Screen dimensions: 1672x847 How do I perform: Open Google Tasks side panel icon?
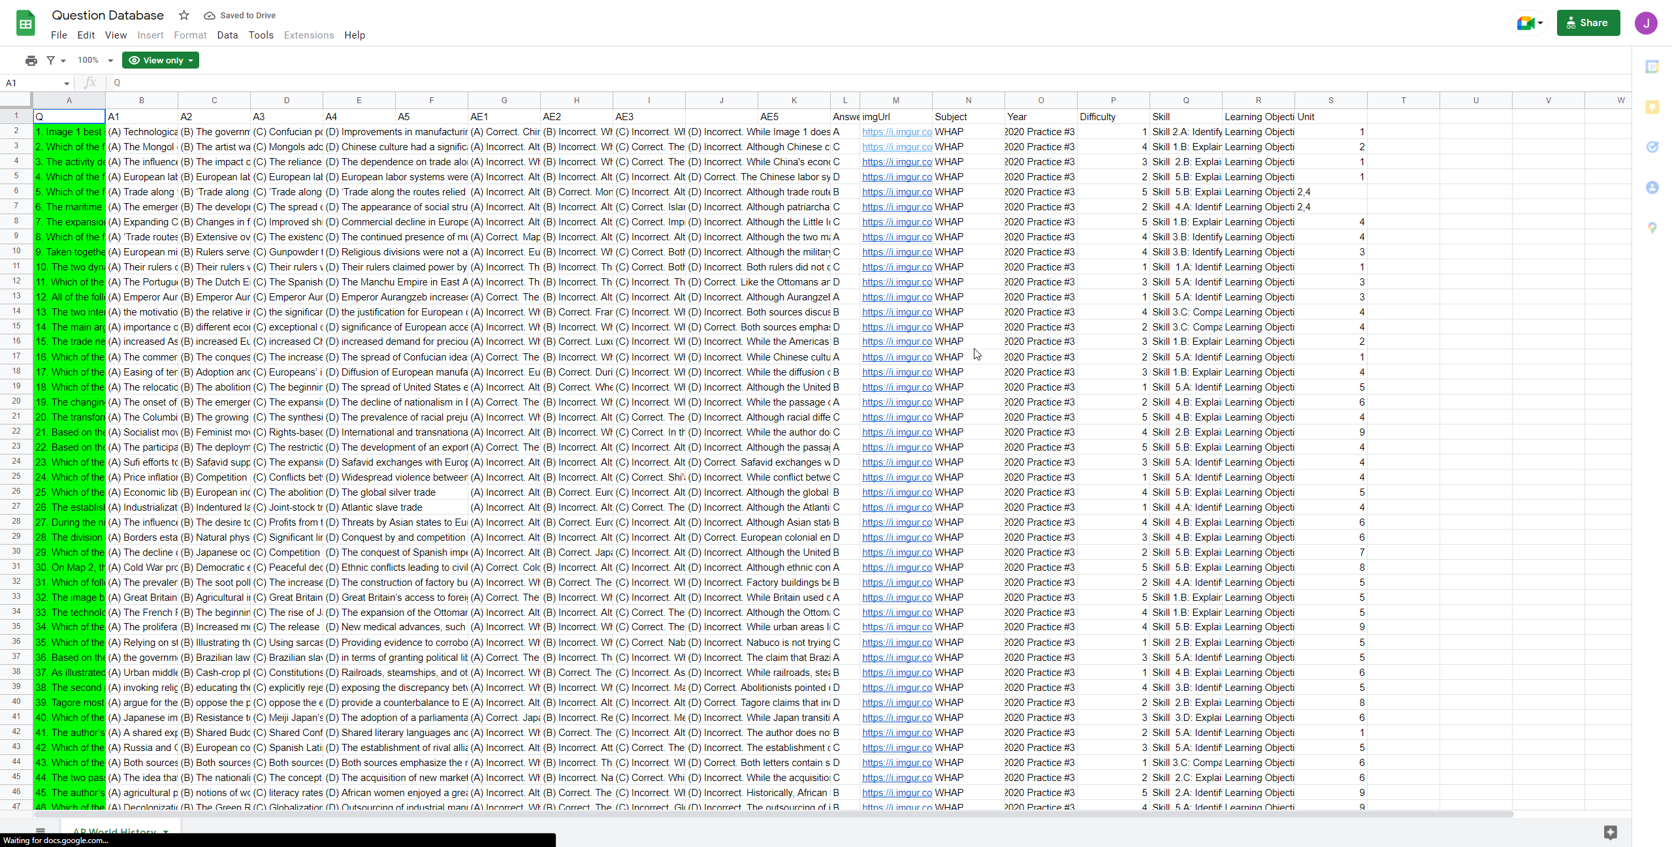[x=1652, y=147]
